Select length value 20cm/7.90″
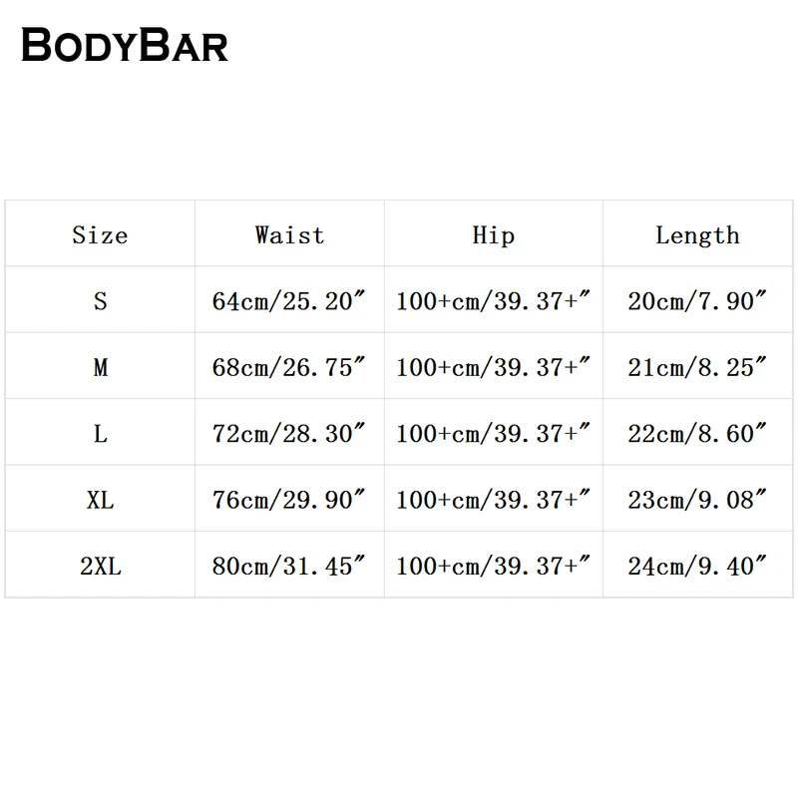The height and width of the screenshot is (798, 798). [x=697, y=300]
